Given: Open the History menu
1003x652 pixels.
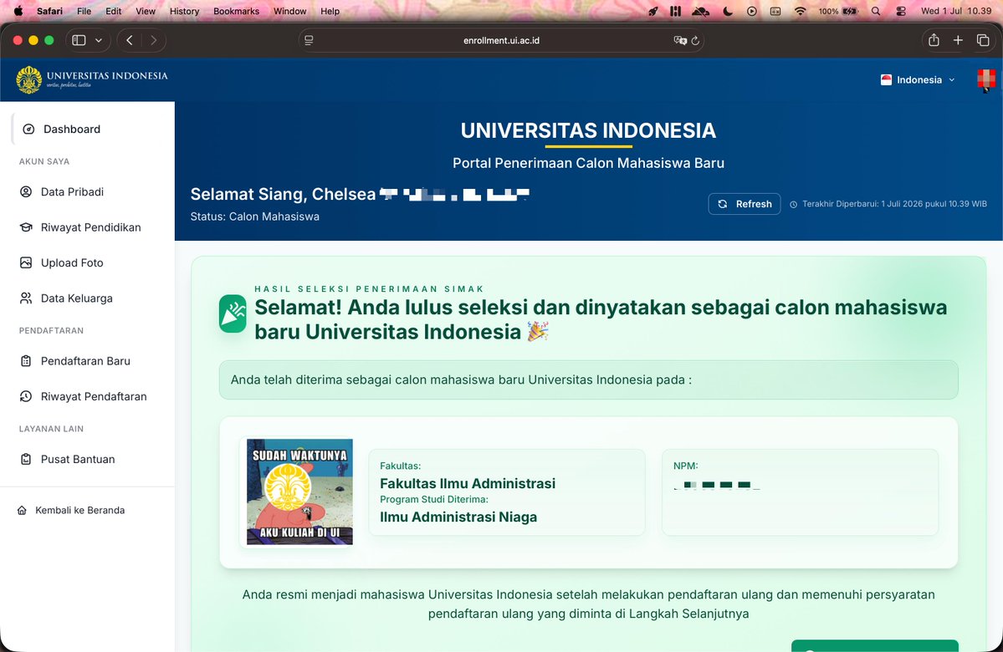Looking at the screenshot, I should coord(184,11).
